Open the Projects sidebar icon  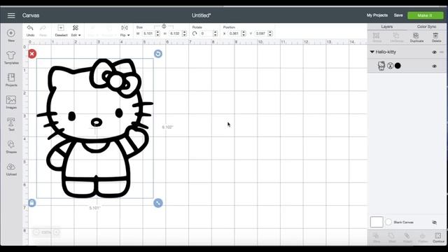pos(11,78)
